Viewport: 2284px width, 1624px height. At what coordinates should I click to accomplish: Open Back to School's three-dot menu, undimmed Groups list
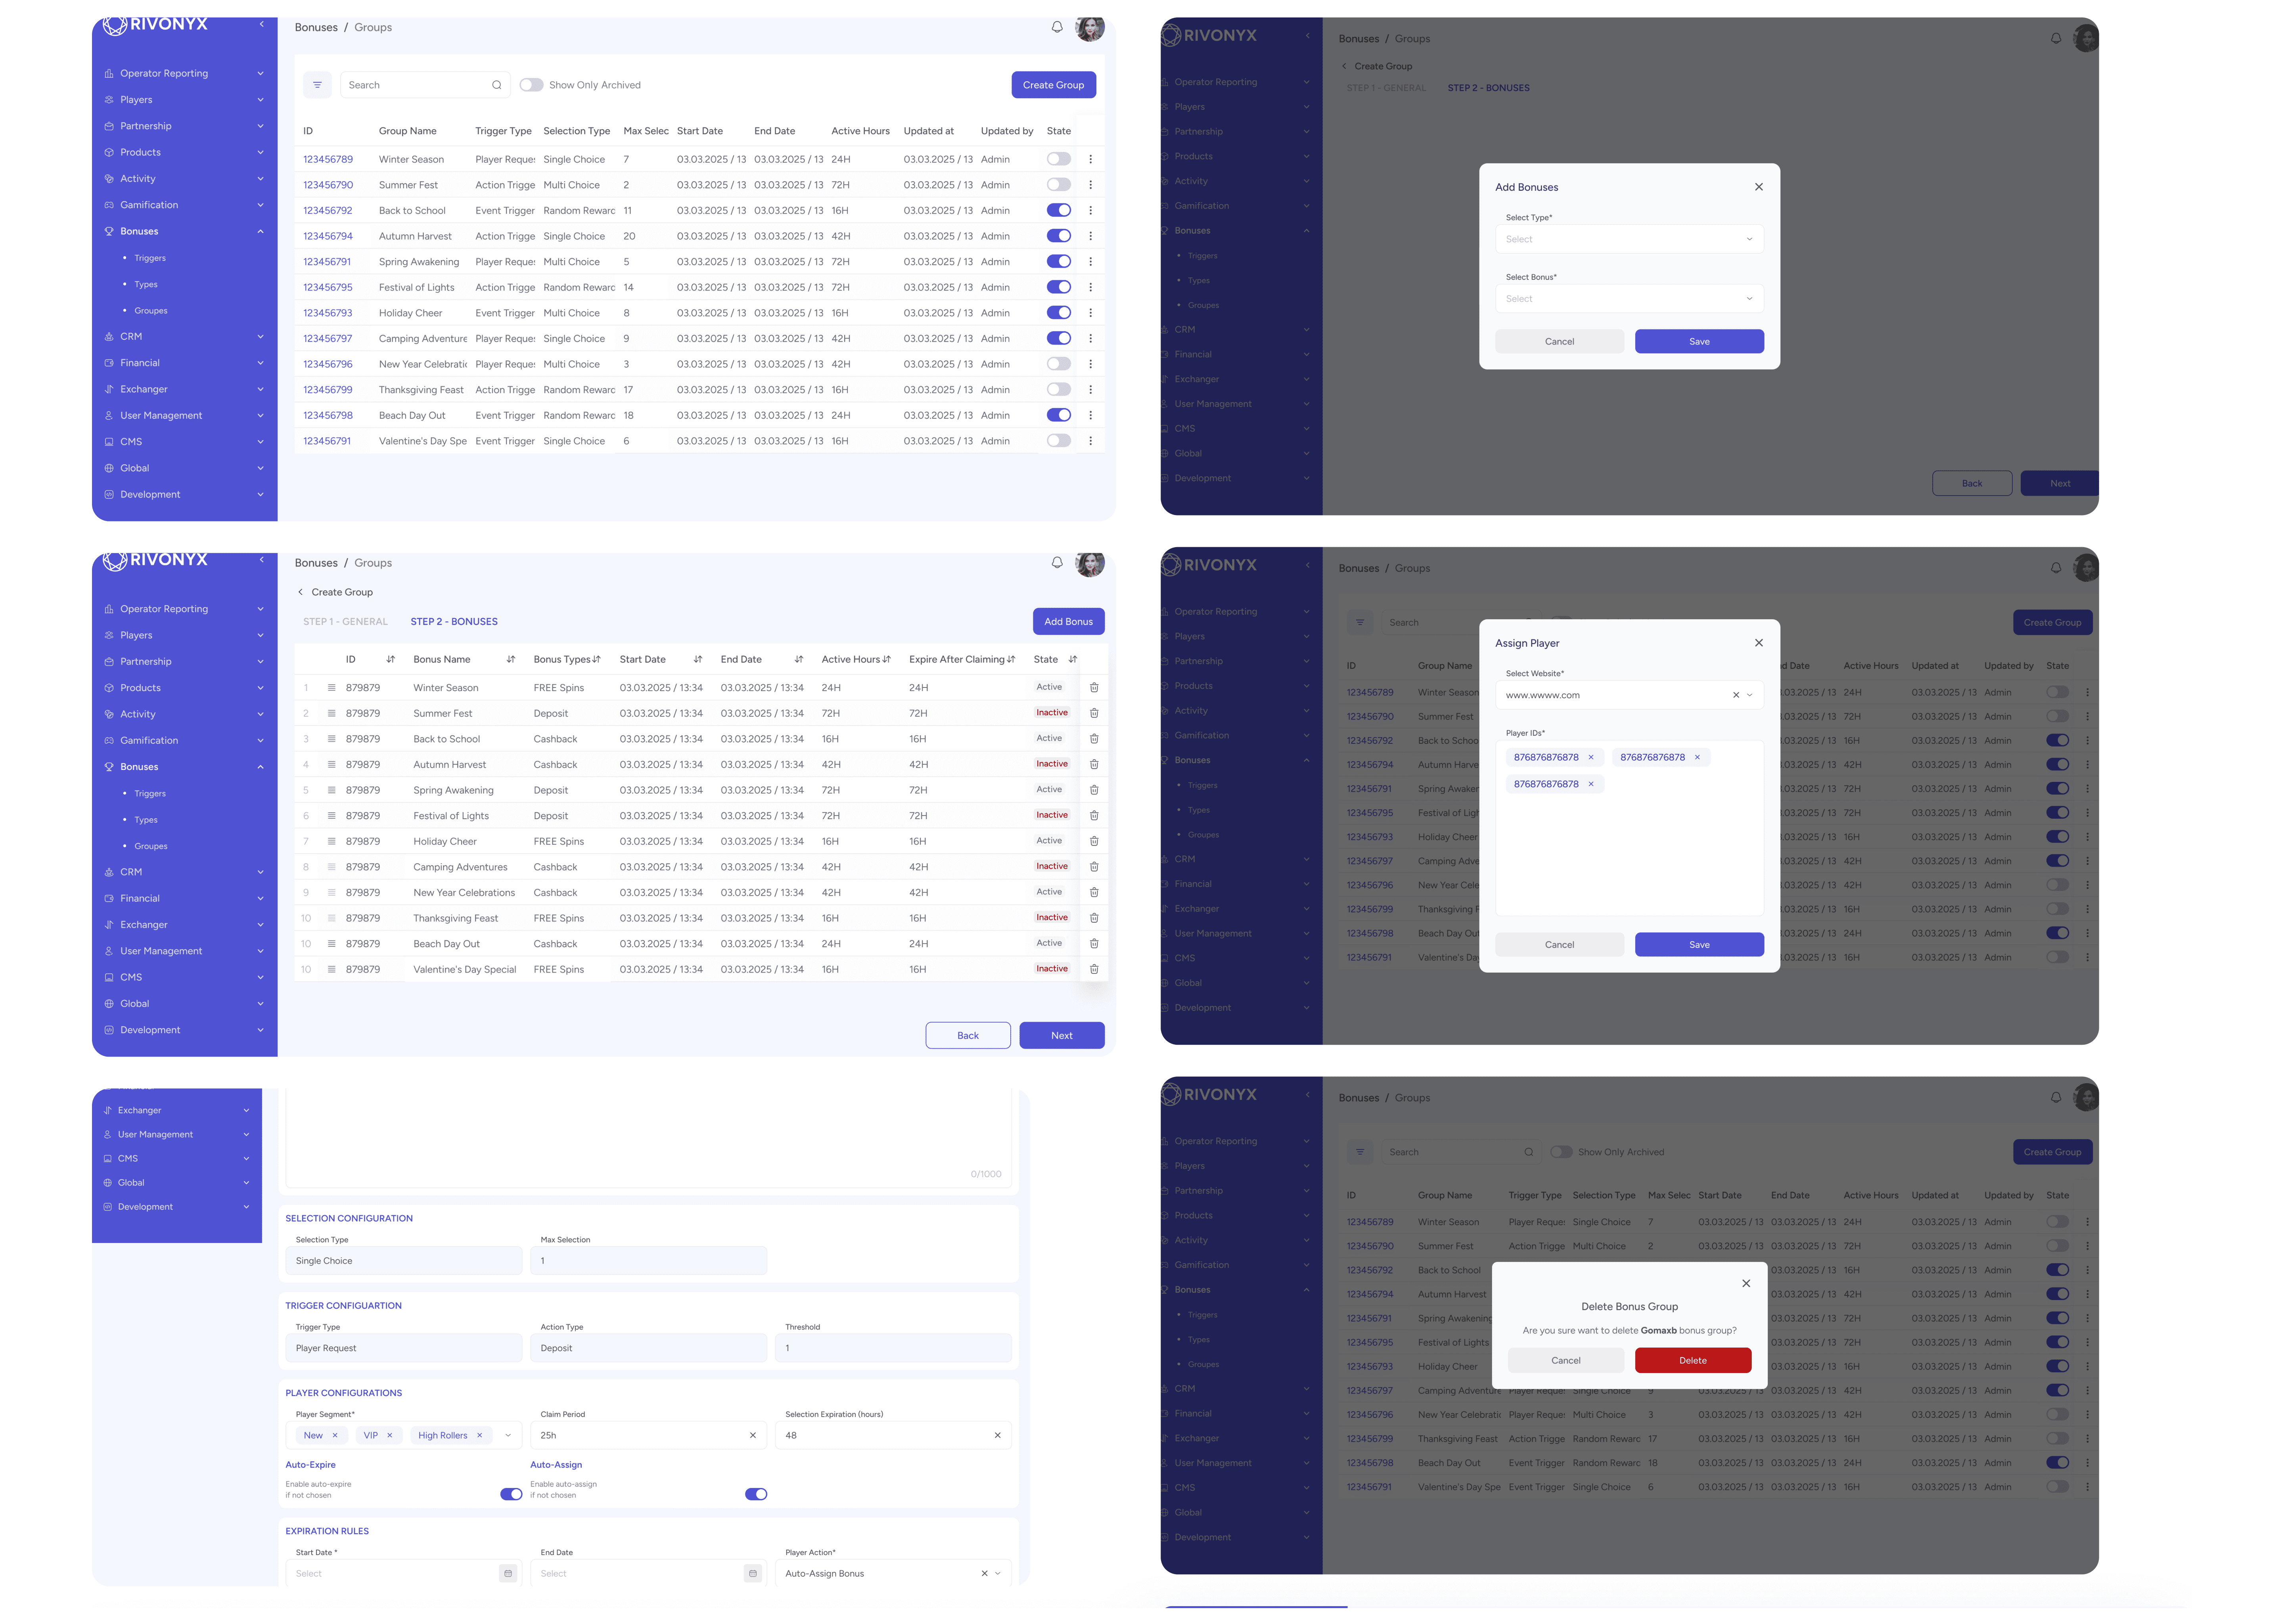click(x=1090, y=210)
